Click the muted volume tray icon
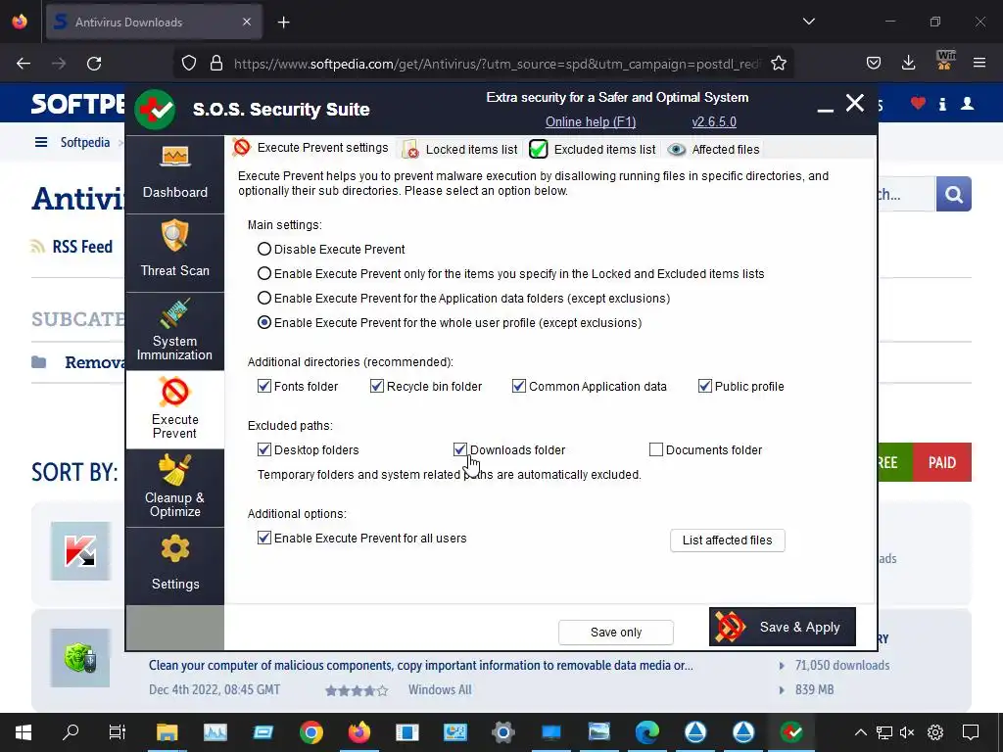Viewport: 1003px width, 752px height. 907,732
